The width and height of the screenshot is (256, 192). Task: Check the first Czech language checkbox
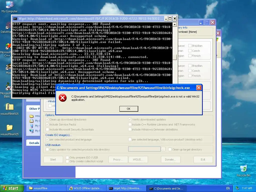[x=190, y=51]
